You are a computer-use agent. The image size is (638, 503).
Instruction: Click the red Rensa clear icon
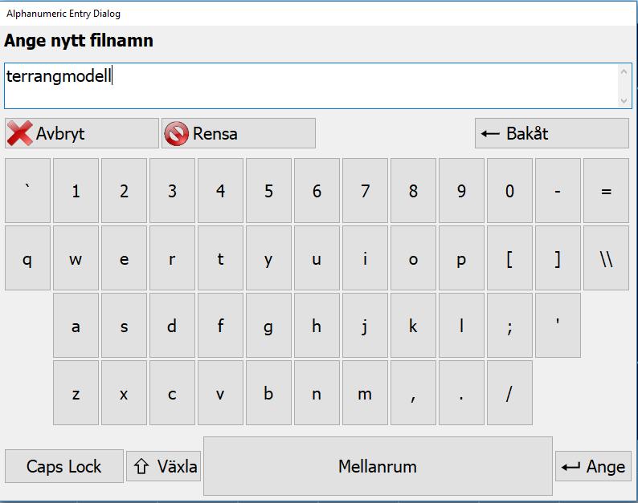point(176,134)
